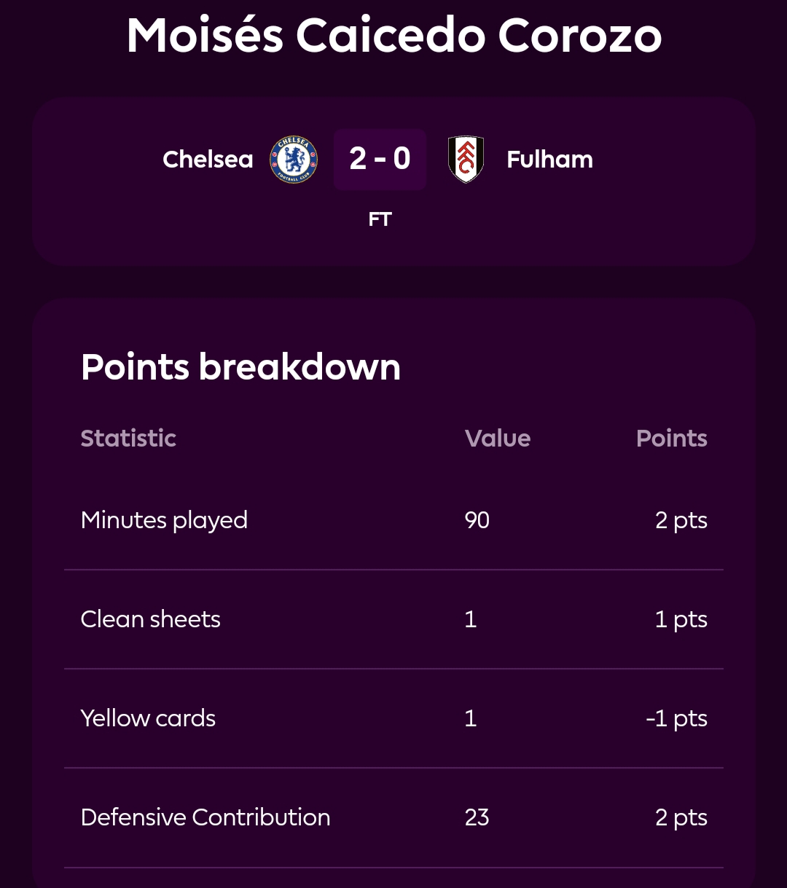This screenshot has width=787, height=888.
Task: Select the Value column header
Action: (498, 439)
